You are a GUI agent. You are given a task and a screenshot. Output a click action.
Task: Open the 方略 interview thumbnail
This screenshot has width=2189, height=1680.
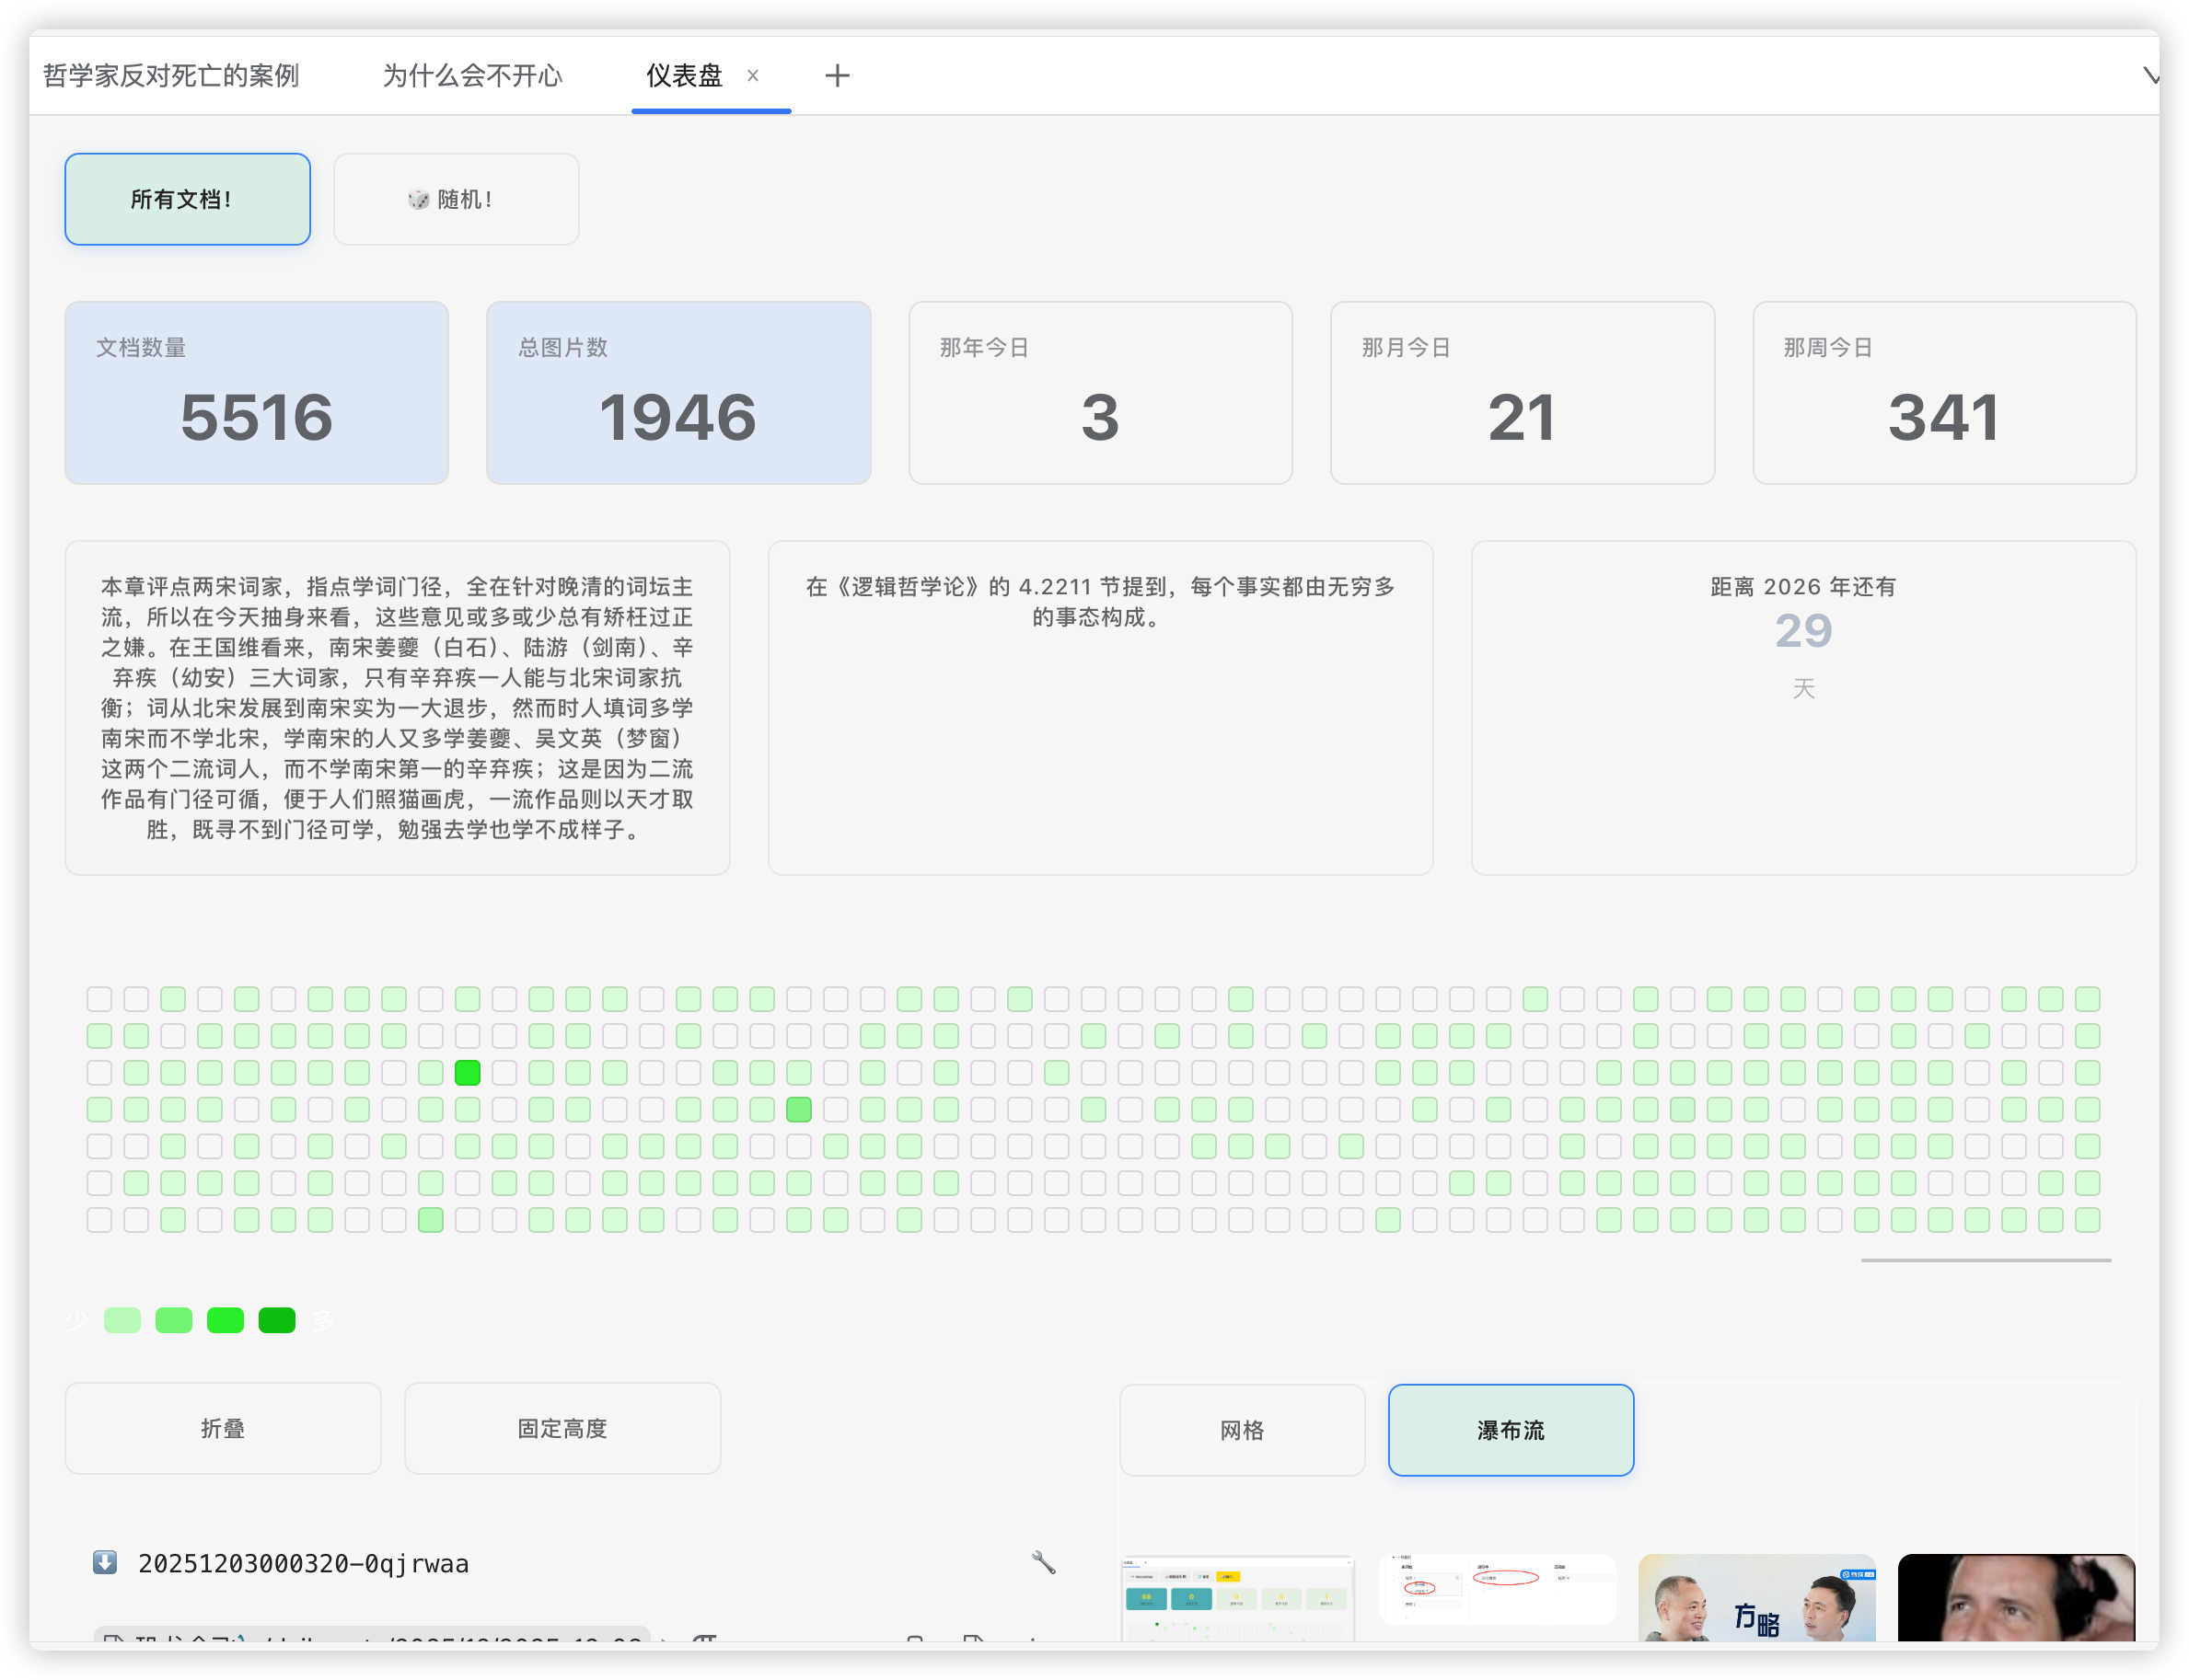pos(1755,1597)
